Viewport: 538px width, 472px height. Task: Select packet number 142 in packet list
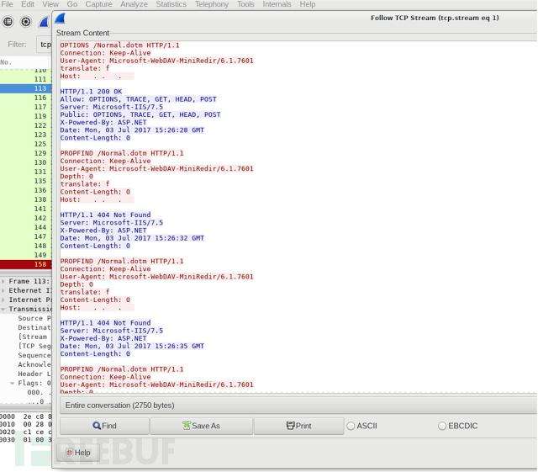pos(26,218)
